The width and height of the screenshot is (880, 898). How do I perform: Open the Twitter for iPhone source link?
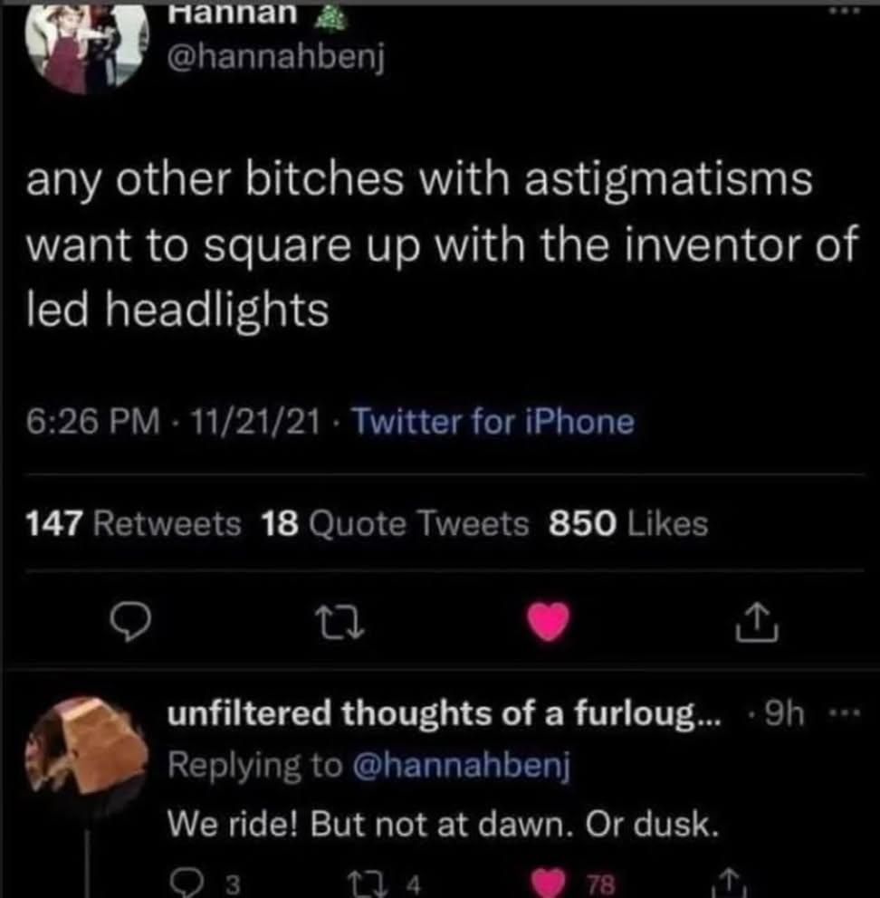[x=492, y=421]
